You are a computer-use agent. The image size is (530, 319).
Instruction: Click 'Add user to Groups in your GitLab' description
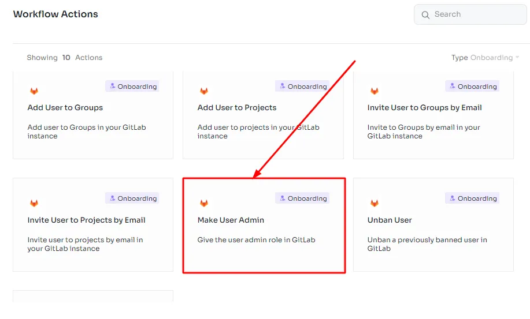[x=87, y=132]
